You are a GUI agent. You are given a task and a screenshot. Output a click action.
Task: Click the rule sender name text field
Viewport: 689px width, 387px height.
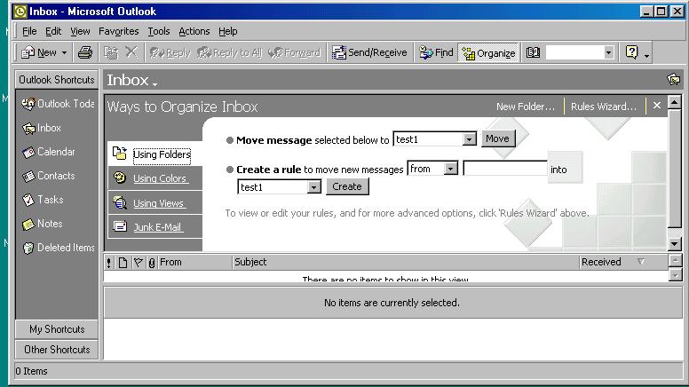click(505, 169)
